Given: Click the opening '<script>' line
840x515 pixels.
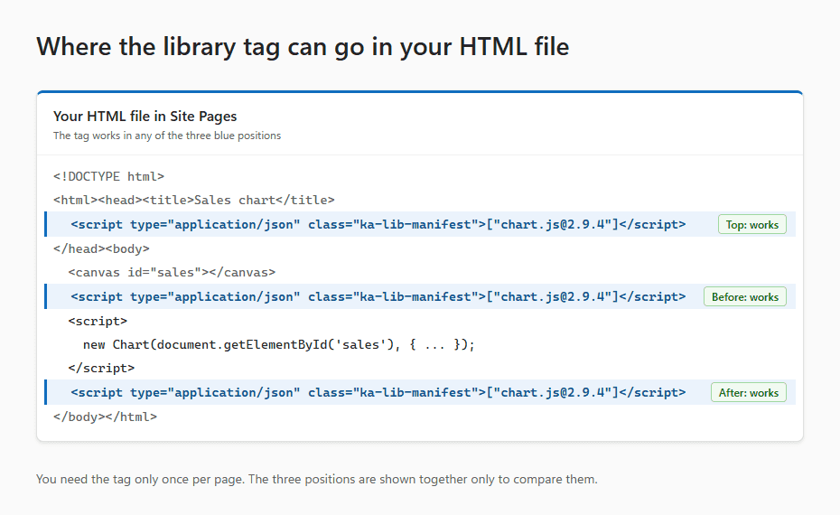Looking at the screenshot, I should pyautogui.click(x=98, y=321).
